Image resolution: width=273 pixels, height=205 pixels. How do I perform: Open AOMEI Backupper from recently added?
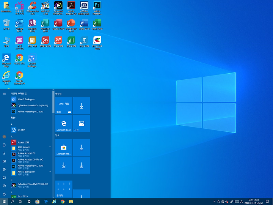pos(31,99)
